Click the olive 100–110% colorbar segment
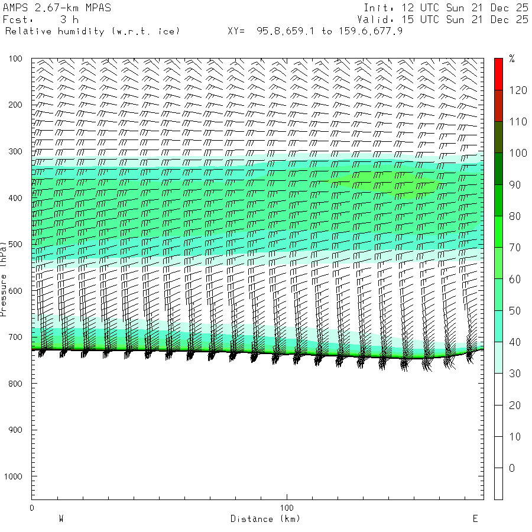This screenshot has width=532, height=532. point(498,137)
